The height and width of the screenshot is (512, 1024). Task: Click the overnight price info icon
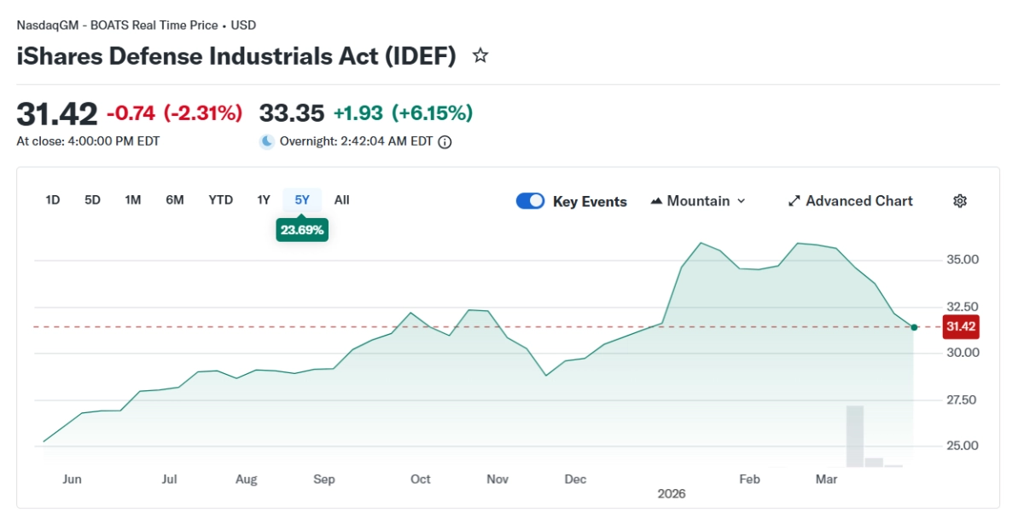pyautogui.click(x=445, y=142)
